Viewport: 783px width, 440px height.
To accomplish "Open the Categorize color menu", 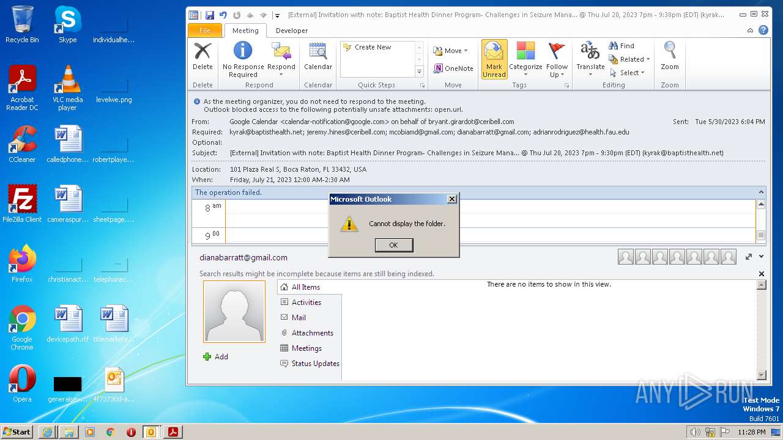I will pyautogui.click(x=525, y=59).
